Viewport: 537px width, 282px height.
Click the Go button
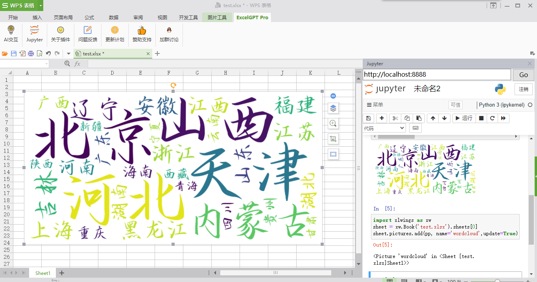coord(524,75)
